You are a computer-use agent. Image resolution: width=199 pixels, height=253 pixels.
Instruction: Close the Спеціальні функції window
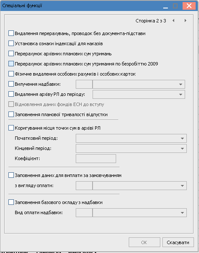[x=189, y=6]
